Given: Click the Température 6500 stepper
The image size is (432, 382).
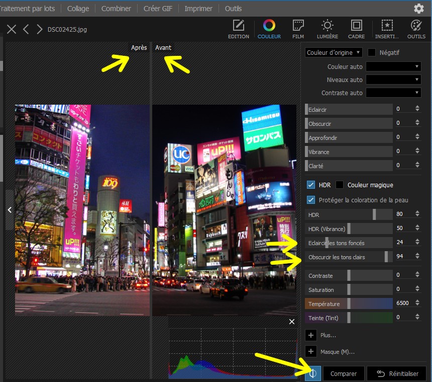Looking at the screenshot, I should pyautogui.click(x=417, y=303).
